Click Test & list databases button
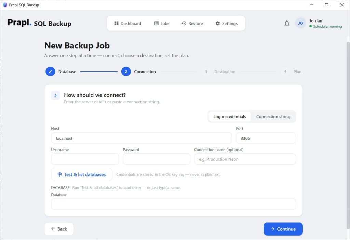 [82, 174]
